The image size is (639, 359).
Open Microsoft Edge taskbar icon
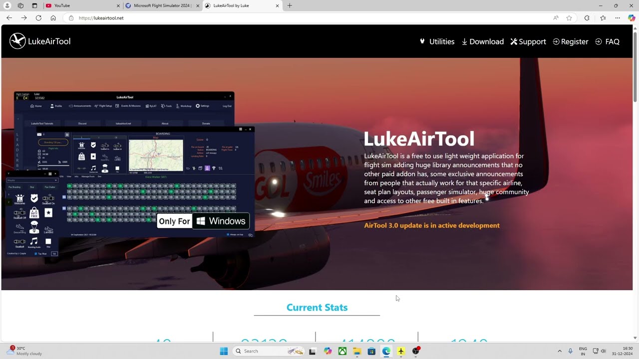coord(386,351)
